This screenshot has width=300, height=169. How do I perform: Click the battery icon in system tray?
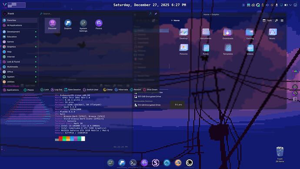pyautogui.click(x=286, y=5)
